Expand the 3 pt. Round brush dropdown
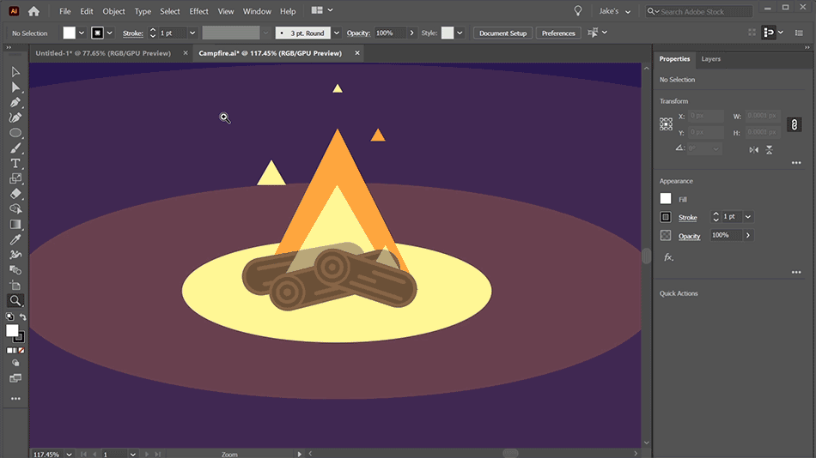The image size is (816, 458). coord(336,33)
